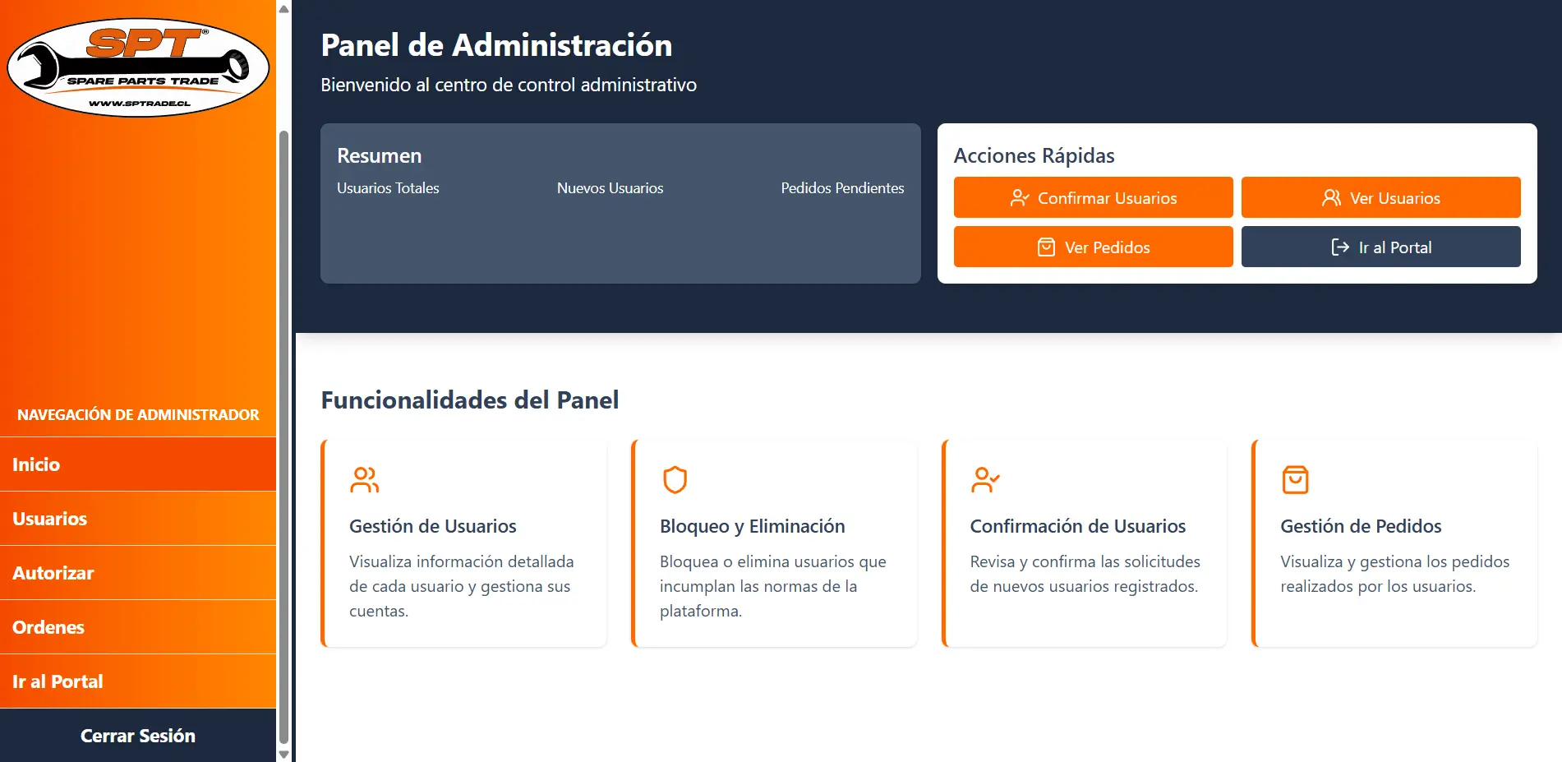1562x762 pixels.
Task: Click the Pedidos Pendientes summary label
Action: click(x=842, y=187)
